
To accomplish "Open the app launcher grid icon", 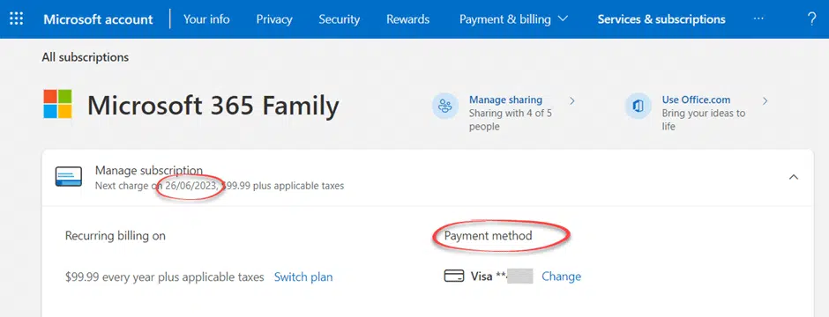I will coord(17,19).
